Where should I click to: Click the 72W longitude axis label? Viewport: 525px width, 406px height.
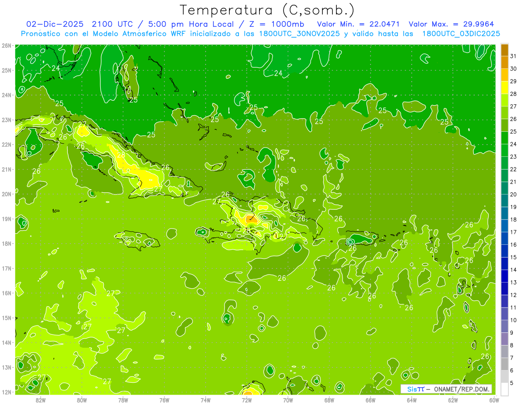coord(247,399)
